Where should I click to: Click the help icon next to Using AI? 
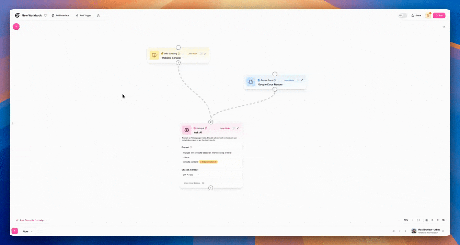pyautogui.click(x=206, y=128)
